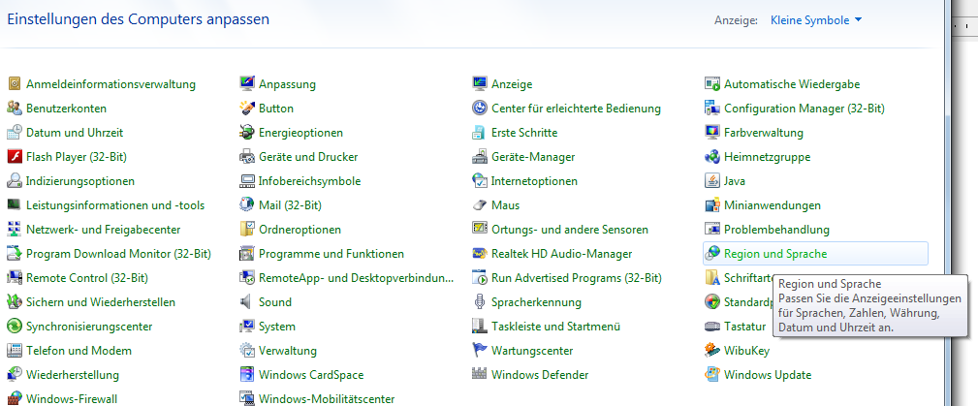Open the Flash Player (32-Bit) icon
This screenshot has width=978, height=406.
pyautogui.click(x=15, y=157)
